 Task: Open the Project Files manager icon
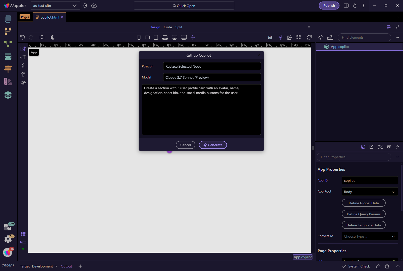click(8, 19)
